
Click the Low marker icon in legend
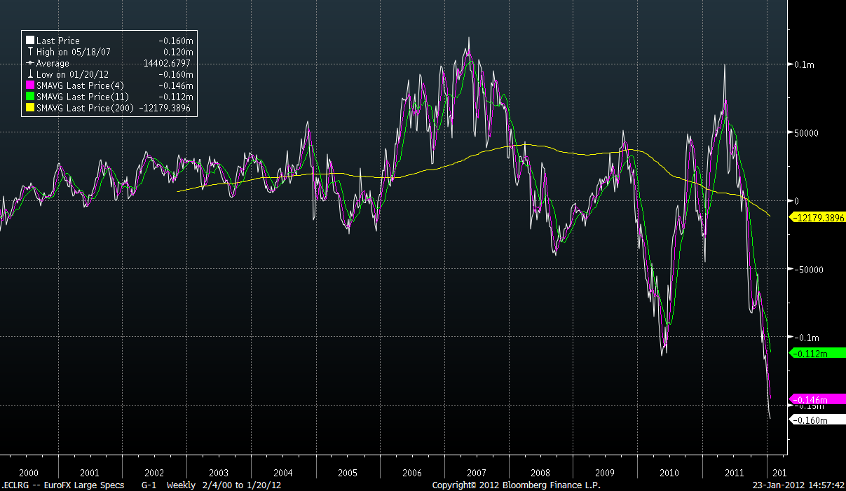coord(30,75)
